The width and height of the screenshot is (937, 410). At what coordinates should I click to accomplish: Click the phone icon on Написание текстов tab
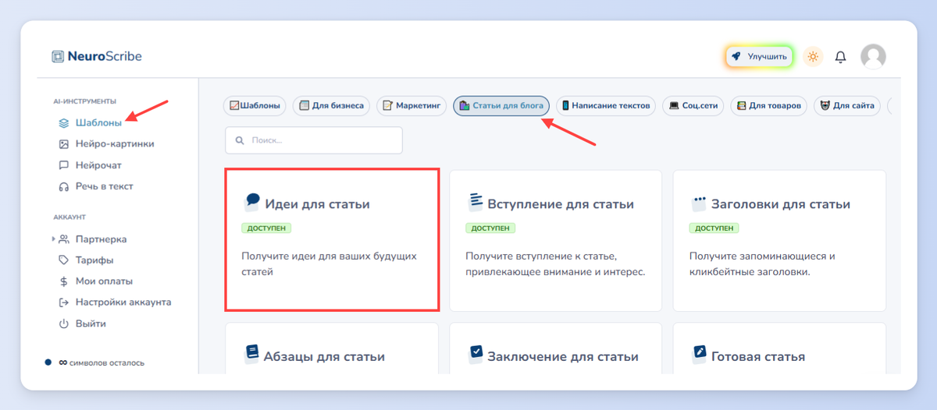pyautogui.click(x=565, y=105)
